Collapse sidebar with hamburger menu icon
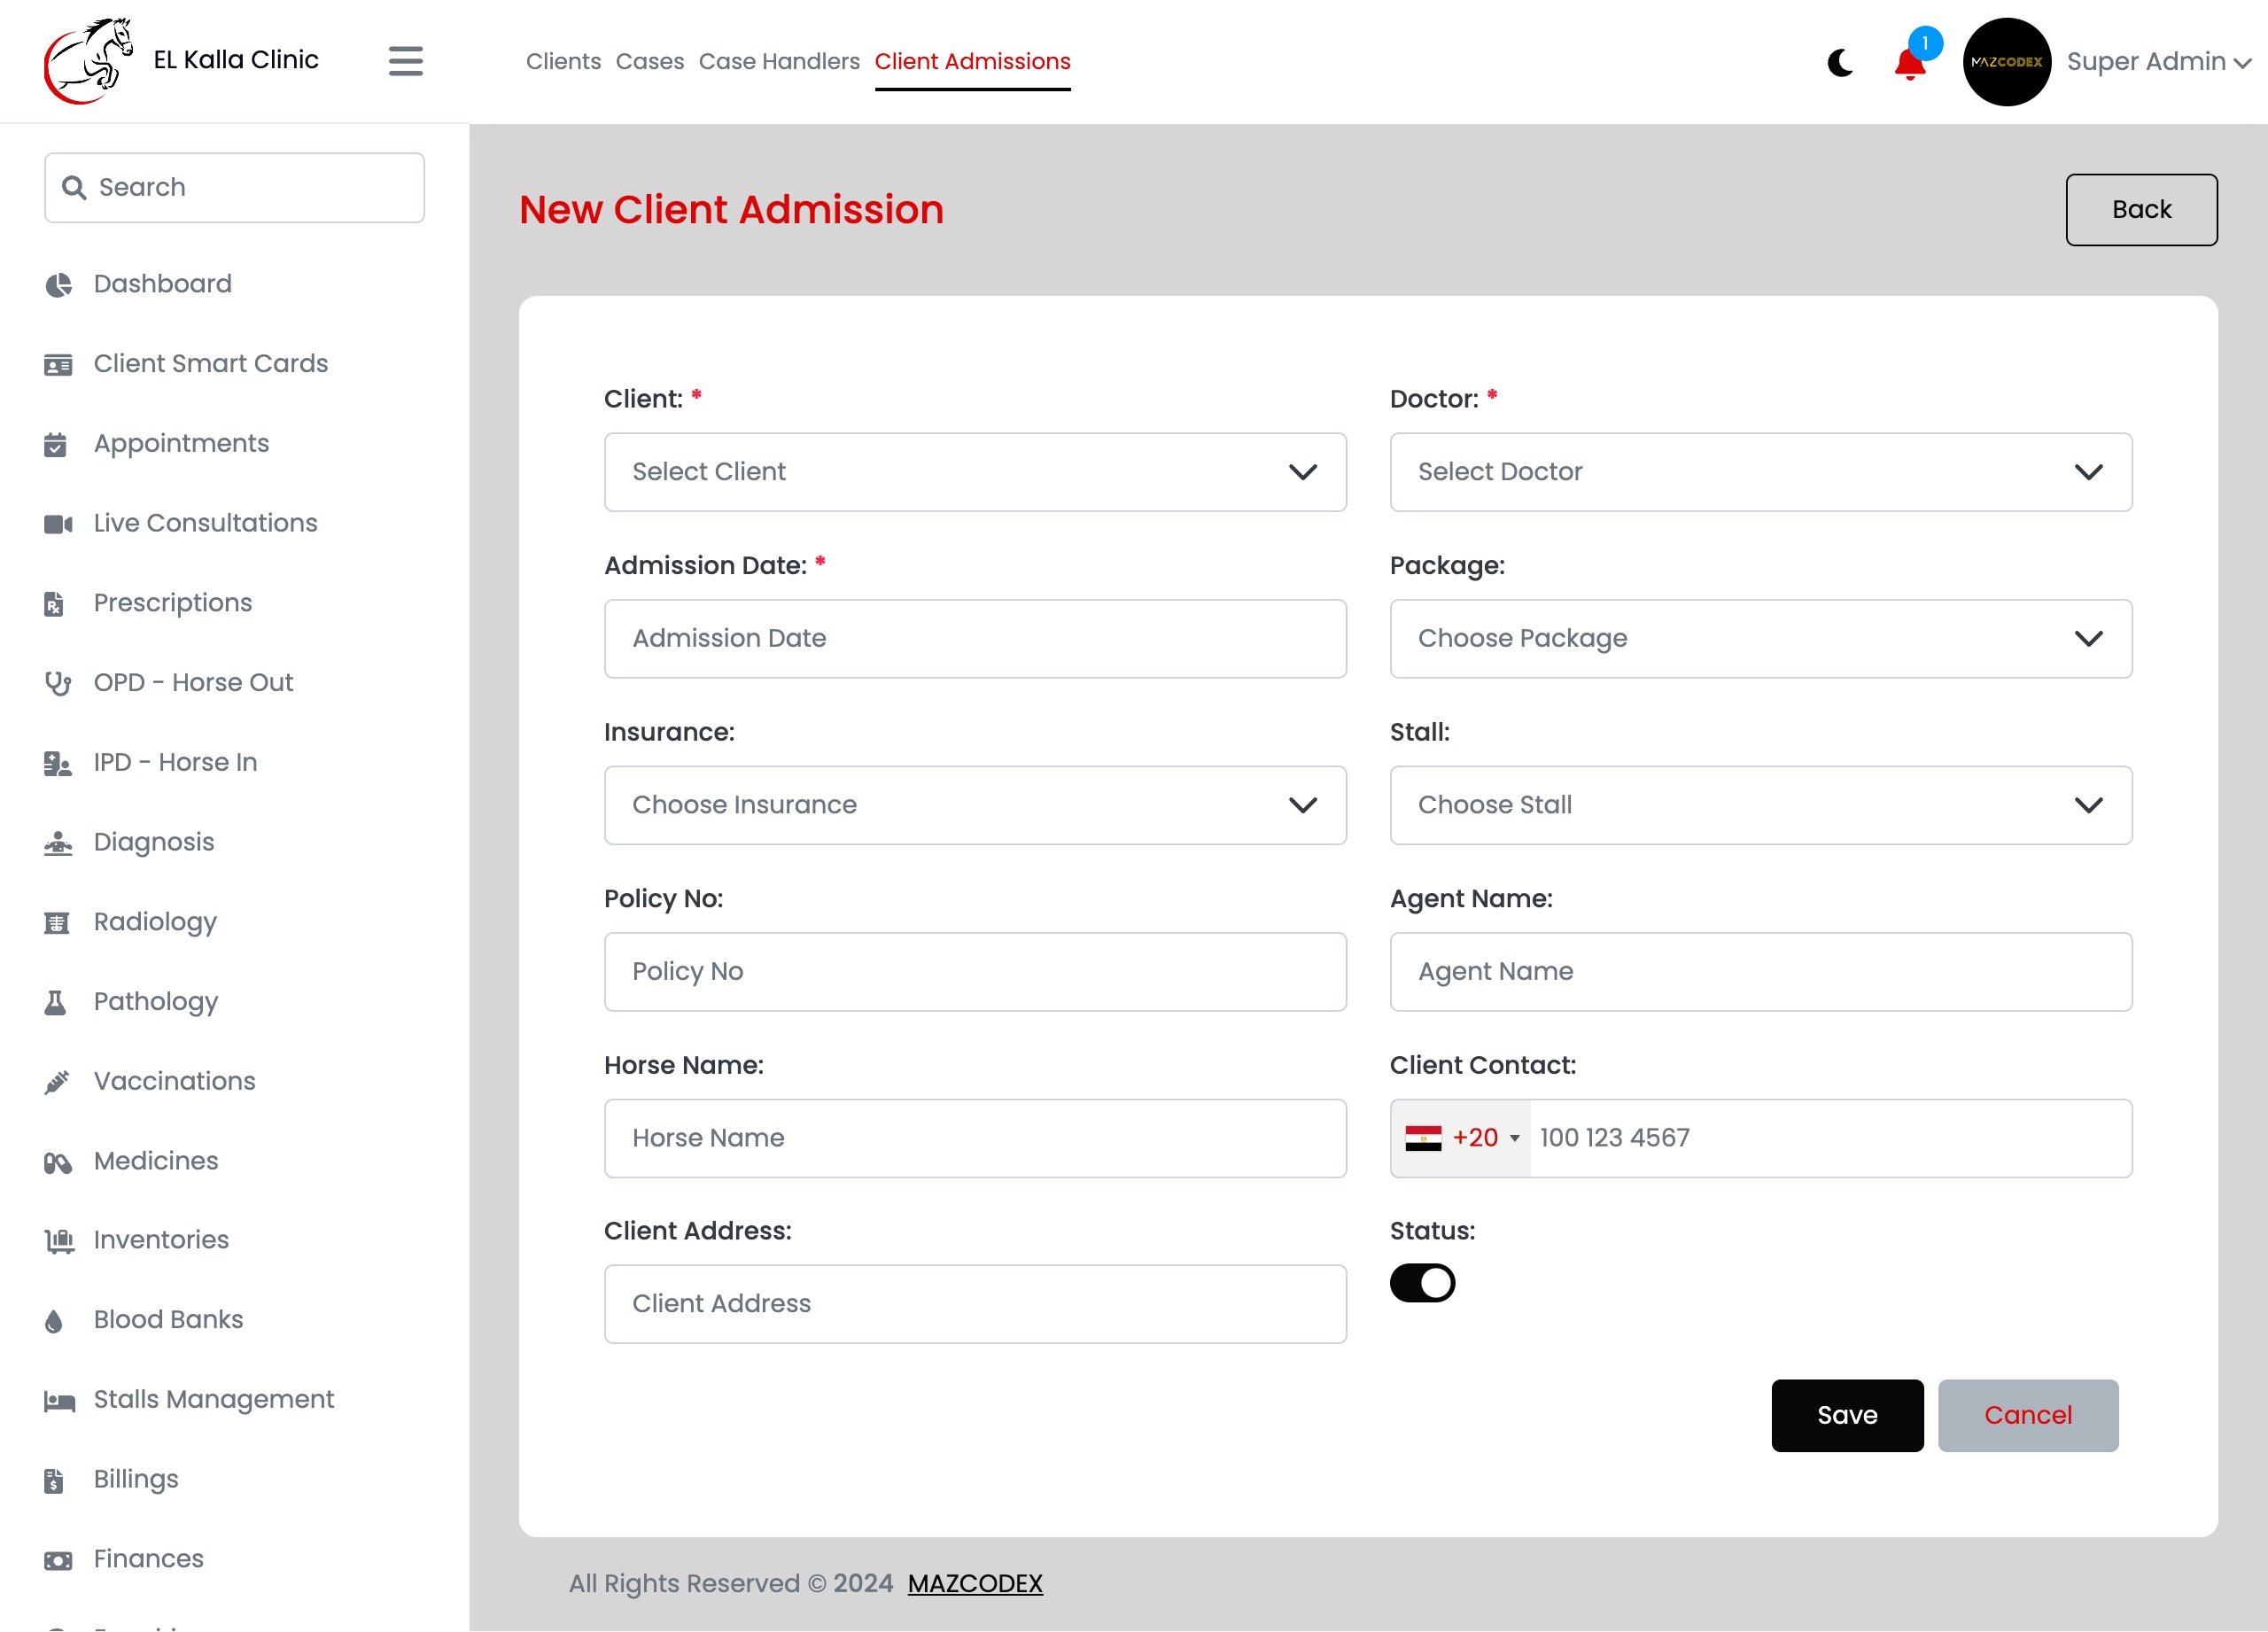 click(405, 61)
